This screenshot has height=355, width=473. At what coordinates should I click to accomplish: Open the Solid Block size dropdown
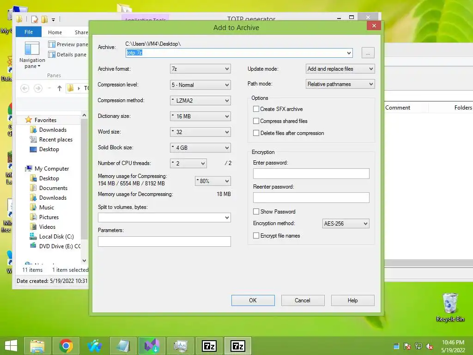pos(200,147)
